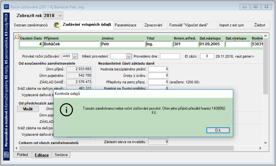Click the Vložit button
This screenshot has height=166, width=276.
pyautogui.click(x=28, y=109)
